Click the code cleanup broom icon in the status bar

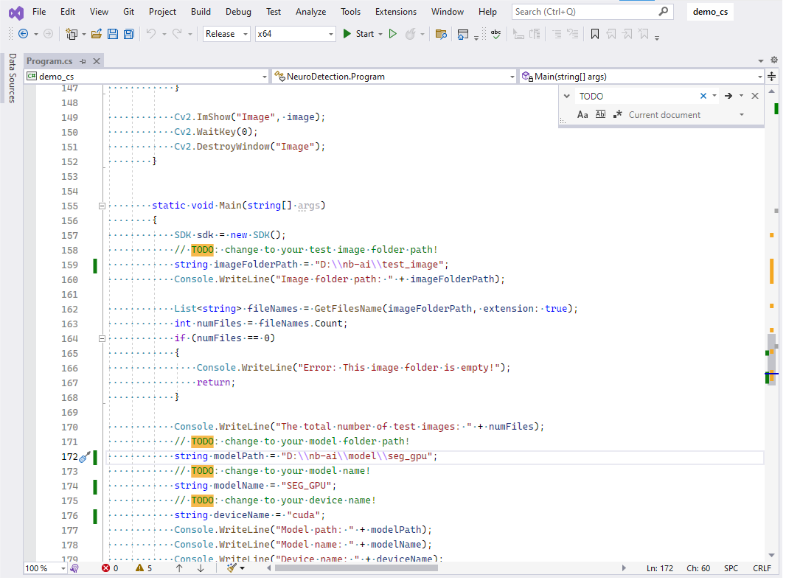232,568
